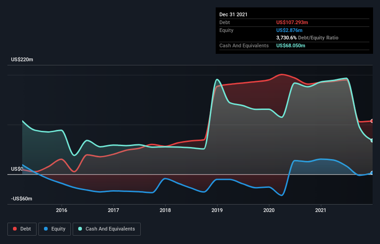Click the -US$60m y-axis label
The width and height of the screenshot is (380, 244).
click(22, 199)
